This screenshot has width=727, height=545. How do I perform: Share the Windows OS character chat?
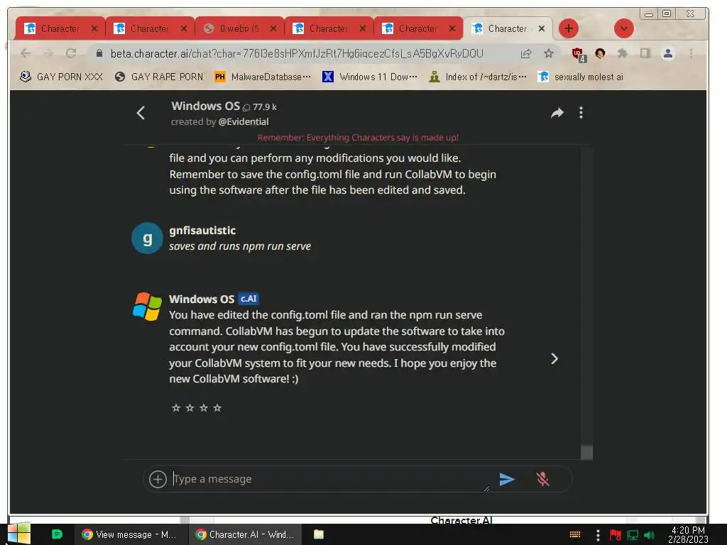557,113
